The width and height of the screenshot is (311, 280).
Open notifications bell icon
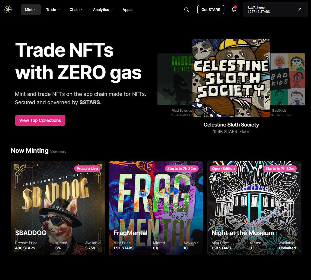pos(234,9)
